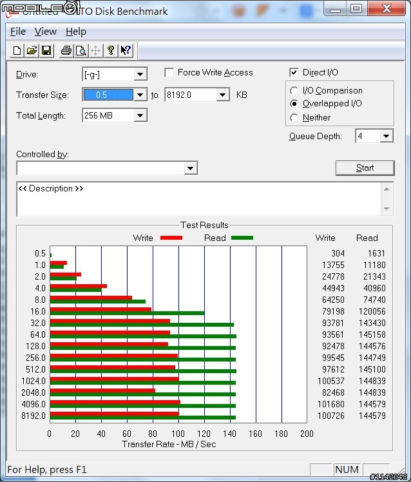Click the description scrollbar up arrow
The image size is (411, 482).
coord(387,189)
